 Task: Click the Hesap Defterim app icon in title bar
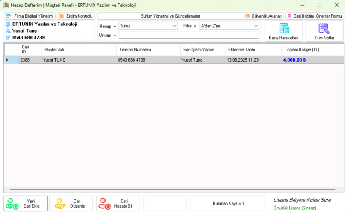[x=6, y=5]
